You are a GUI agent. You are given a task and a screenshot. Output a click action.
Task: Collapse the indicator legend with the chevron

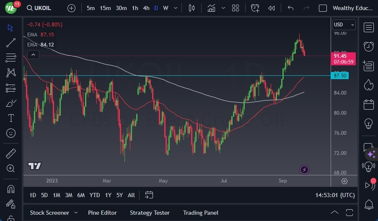pos(33,54)
